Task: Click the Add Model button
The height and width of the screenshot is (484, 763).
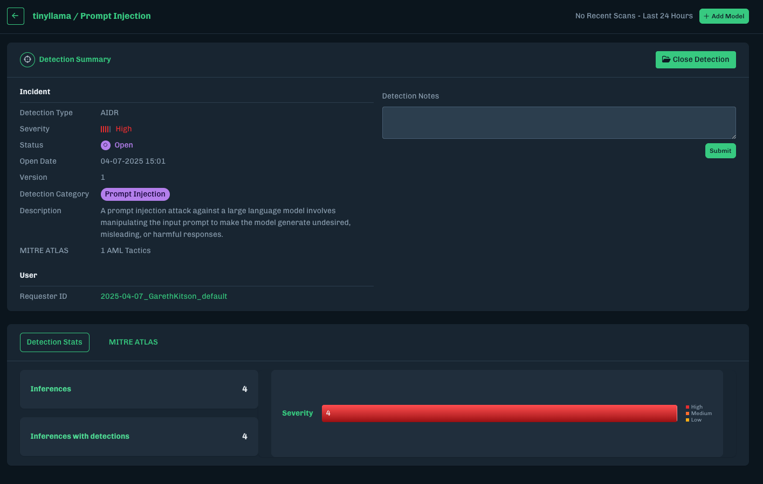Action: [x=724, y=16]
